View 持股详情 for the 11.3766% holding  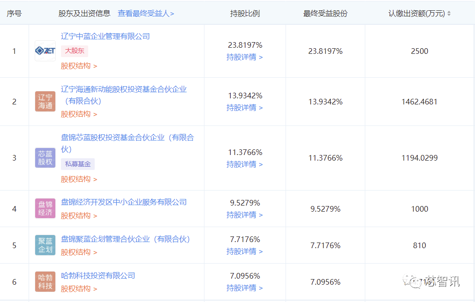point(245,164)
